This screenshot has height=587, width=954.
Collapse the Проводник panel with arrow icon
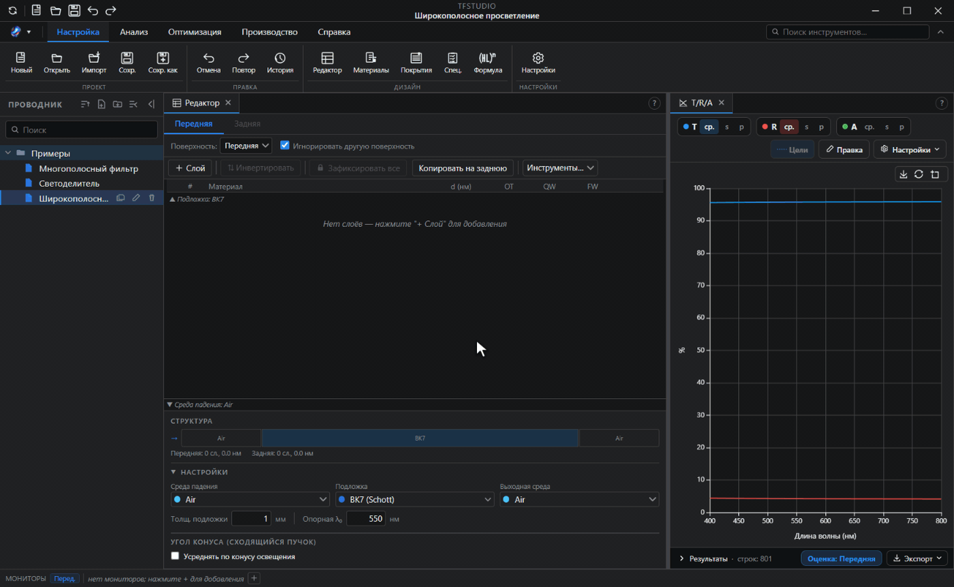[151, 104]
